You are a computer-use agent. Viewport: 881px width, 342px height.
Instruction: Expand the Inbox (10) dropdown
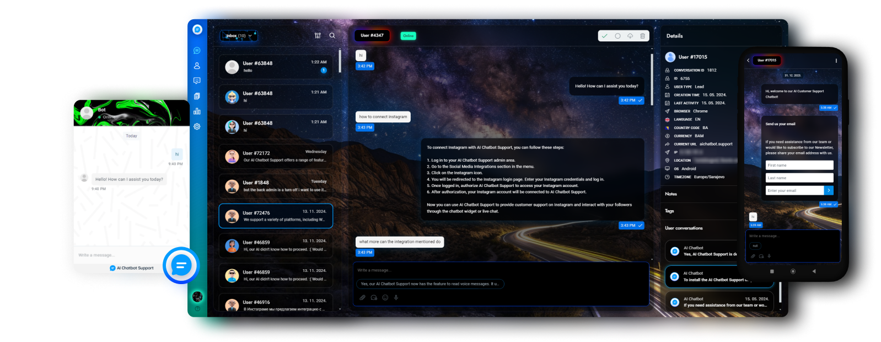point(239,36)
